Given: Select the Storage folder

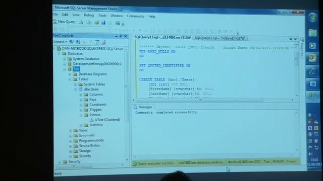Looking at the screenshot, I should coord(85,151).
